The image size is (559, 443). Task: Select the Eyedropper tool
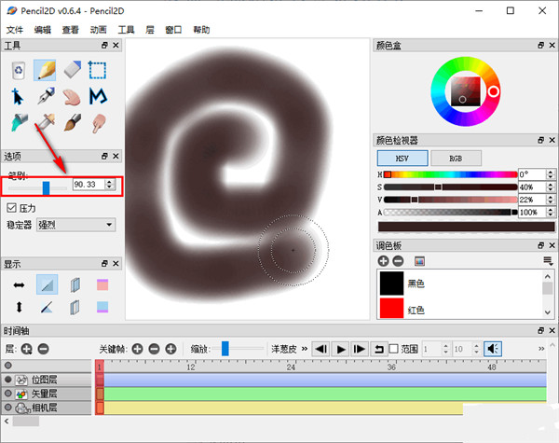coord(45,123)
